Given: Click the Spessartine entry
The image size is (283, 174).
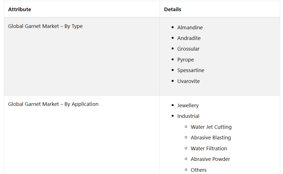Looking at the screenshot, I should (191, 70).
